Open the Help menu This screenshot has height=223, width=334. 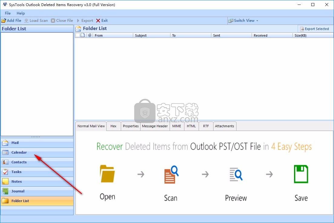[x=21, y=13]
